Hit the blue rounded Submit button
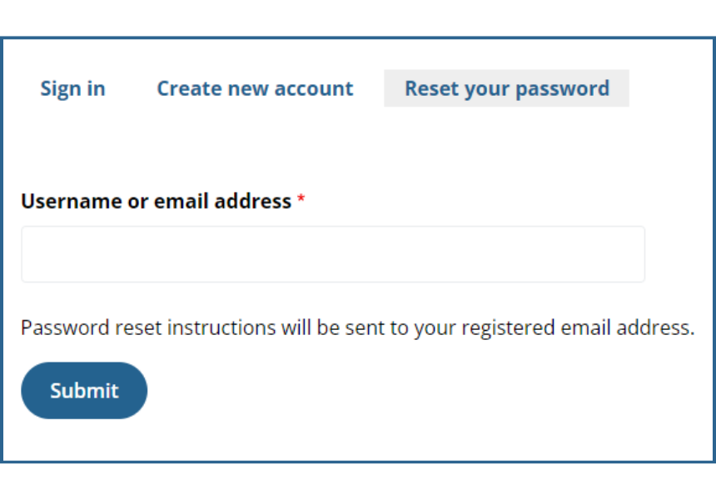This screenshot has height=500, width=716. [84, 390]
